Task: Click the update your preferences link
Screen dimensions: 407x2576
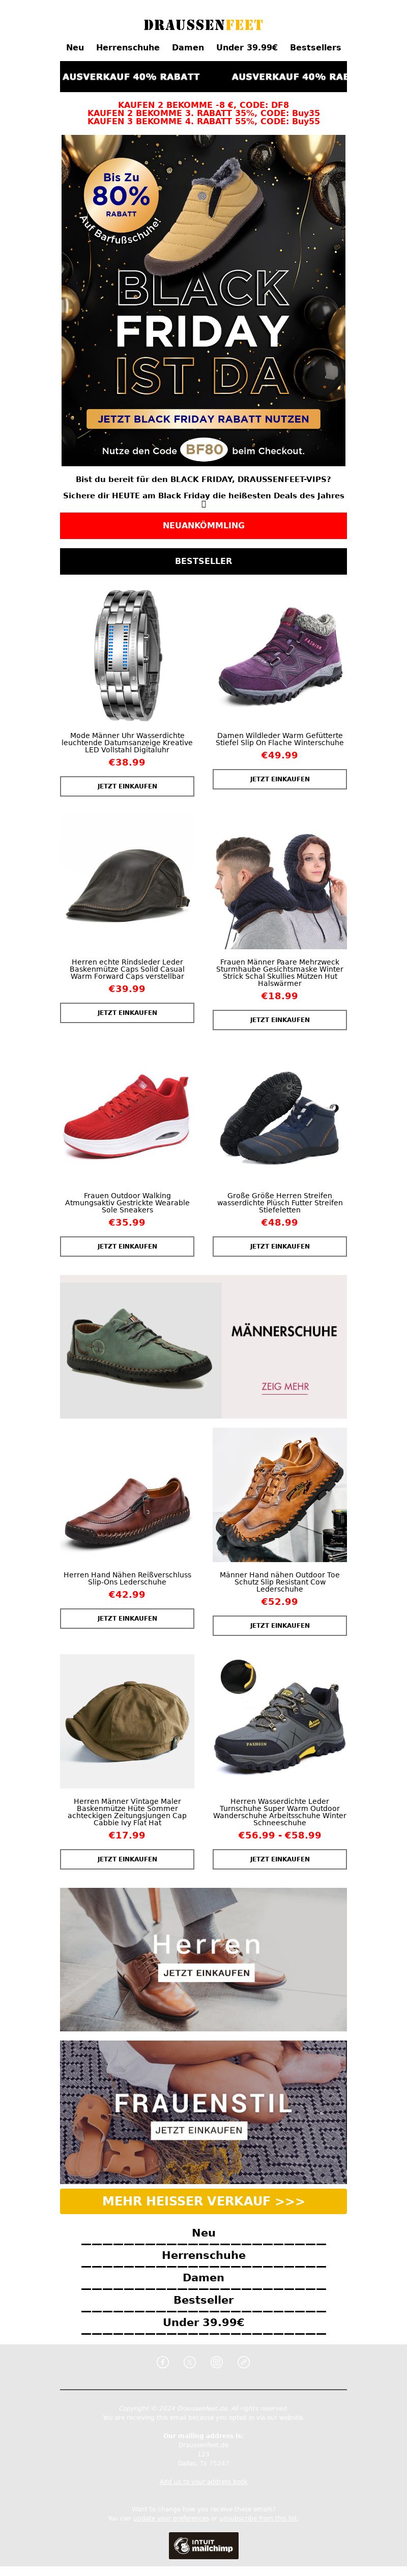Action: click(171, 2518)
